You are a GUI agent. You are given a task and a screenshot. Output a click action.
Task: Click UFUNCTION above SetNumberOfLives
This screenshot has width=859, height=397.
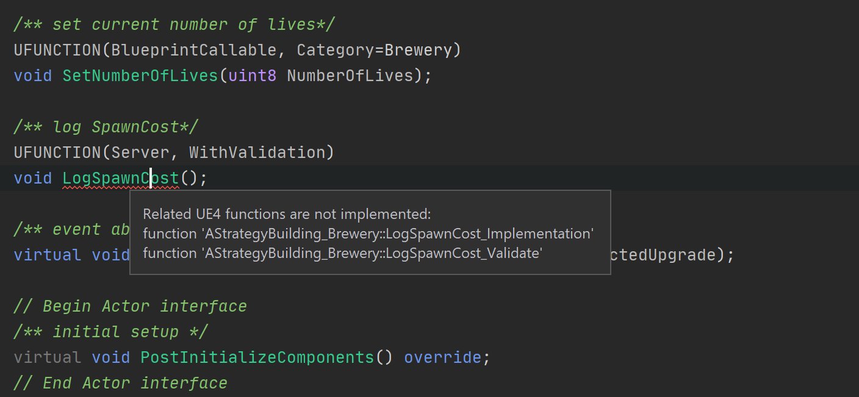pos(57,50)
